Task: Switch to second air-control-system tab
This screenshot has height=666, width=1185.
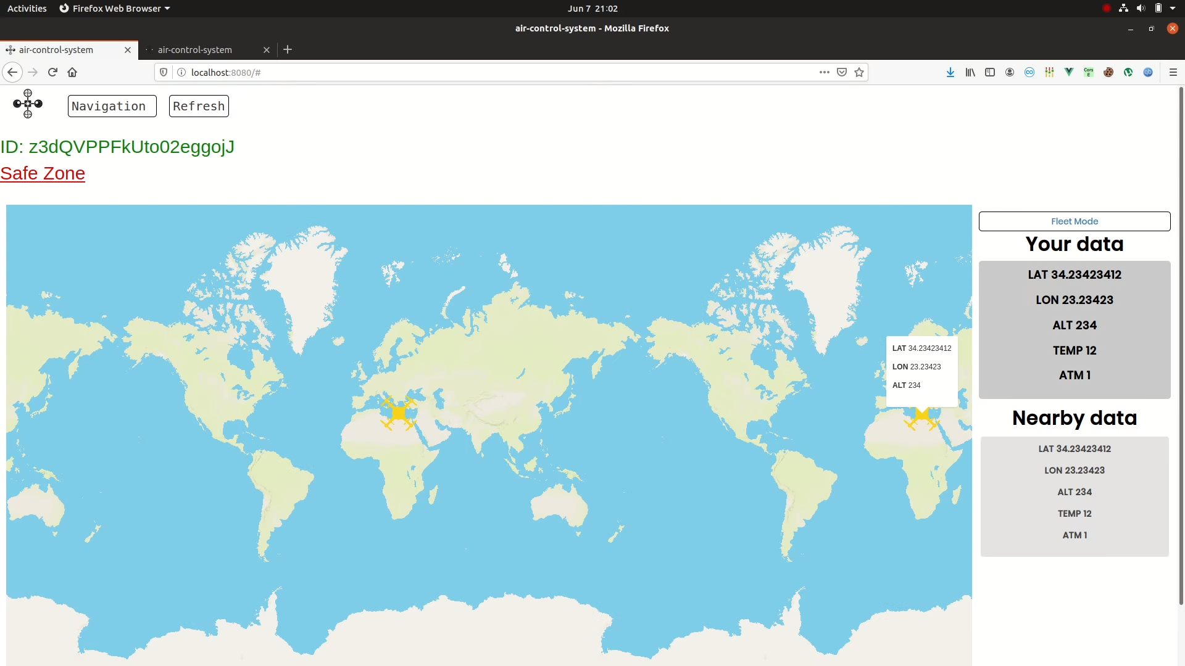Action: click(x=195, y=50)
